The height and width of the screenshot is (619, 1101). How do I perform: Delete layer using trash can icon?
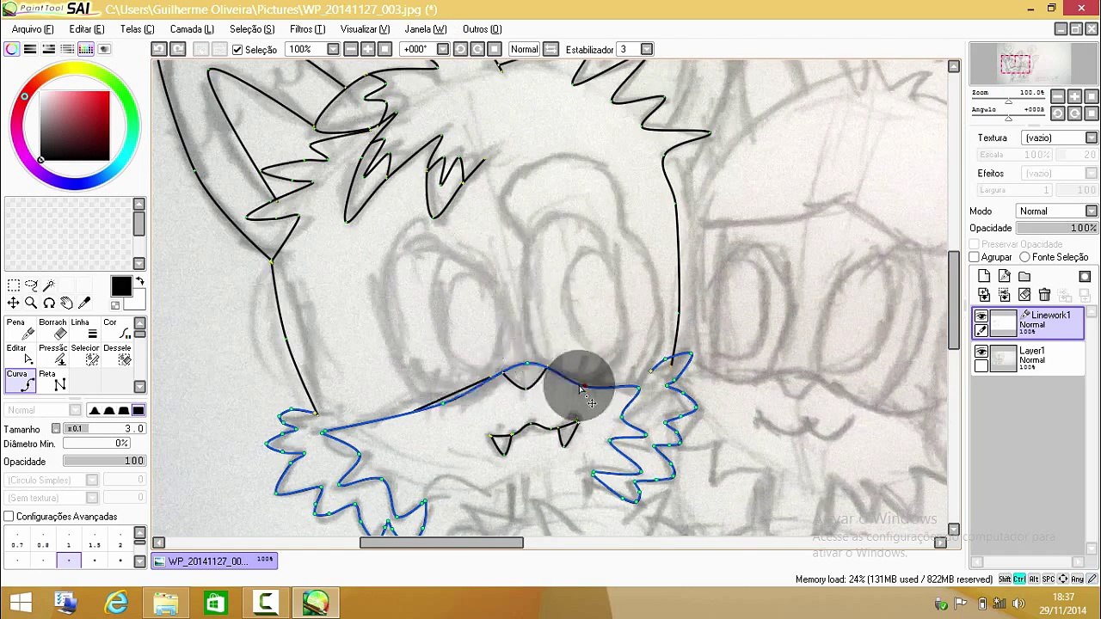tap(1044, 295)
